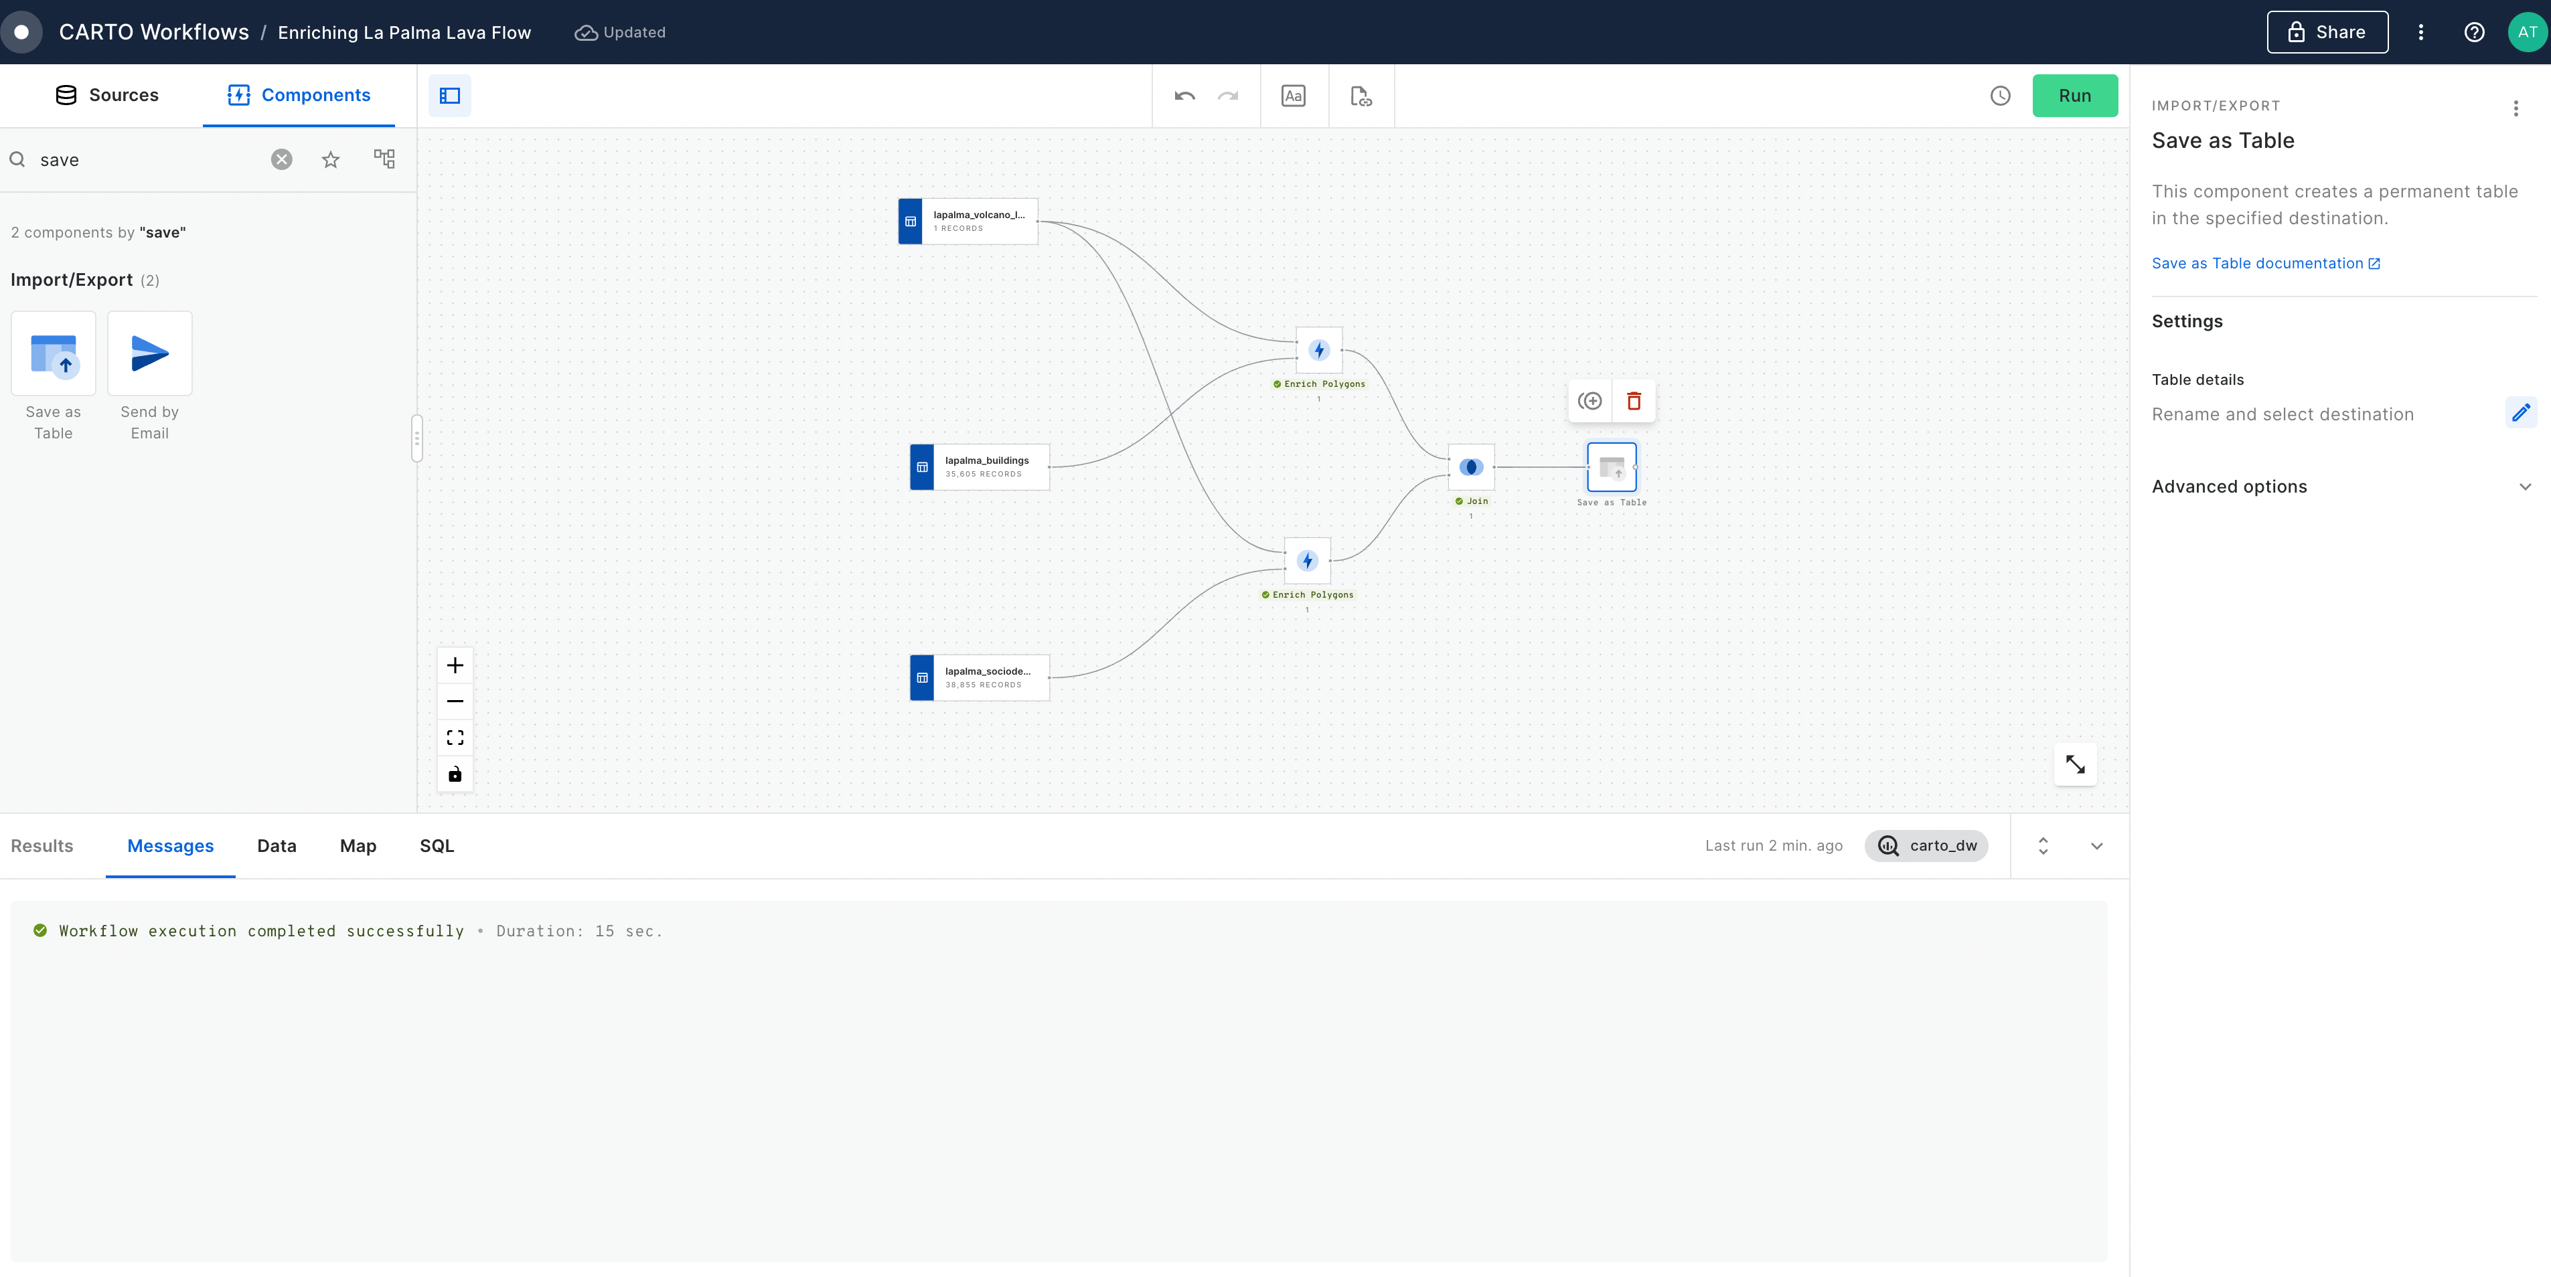Viewport: 2551px width, 1277px height.
Task: Duplicate the selected node
Action: pyautogui.click(x=1590, y=400)
